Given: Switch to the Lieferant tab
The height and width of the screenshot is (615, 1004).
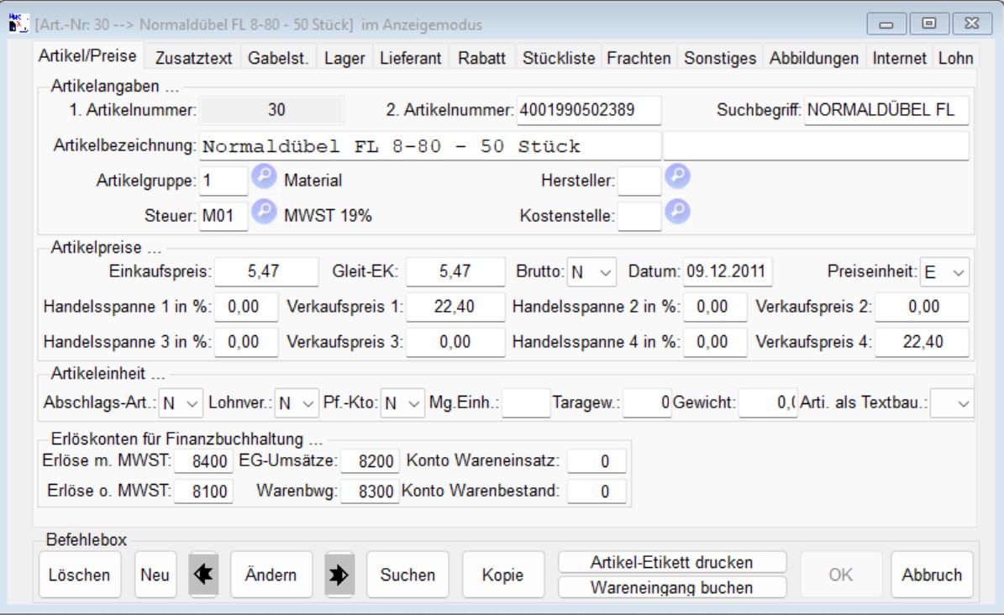Looking at the screenshot, I should pos(410,58).
